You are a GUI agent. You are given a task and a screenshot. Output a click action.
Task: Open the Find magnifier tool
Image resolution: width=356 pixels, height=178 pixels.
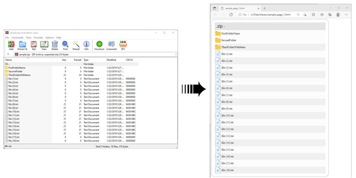point(65,45)
